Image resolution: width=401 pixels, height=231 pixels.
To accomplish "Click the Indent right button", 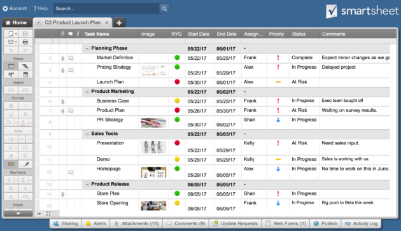I will click(x=25, y=90).
